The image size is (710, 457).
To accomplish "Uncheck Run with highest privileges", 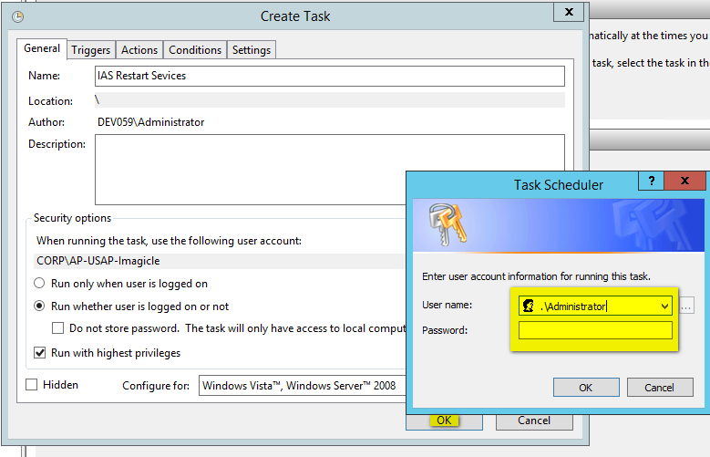I will (x=40, y=353).
